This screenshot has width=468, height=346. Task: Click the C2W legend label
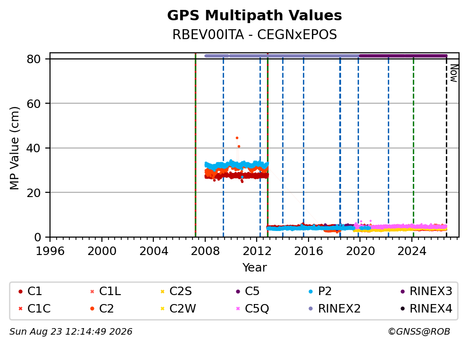pos(183,309)
